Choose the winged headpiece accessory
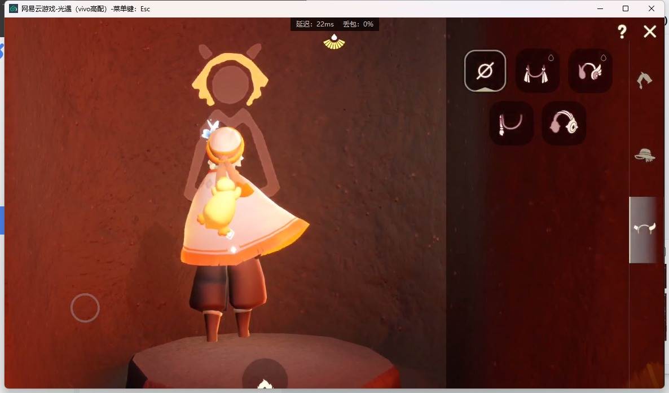Screen dimensions: 669x393 pos(590,70)
